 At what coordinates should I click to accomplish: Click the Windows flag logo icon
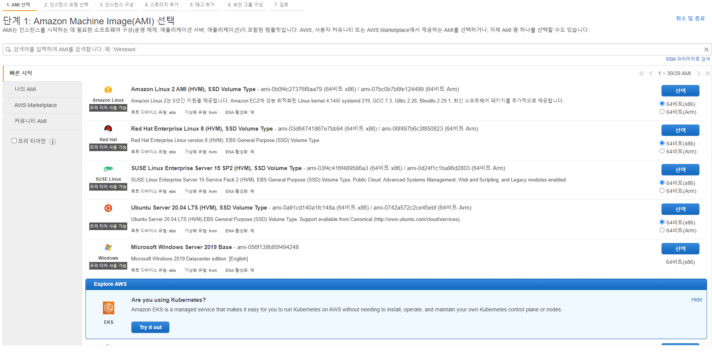[108, 248]
